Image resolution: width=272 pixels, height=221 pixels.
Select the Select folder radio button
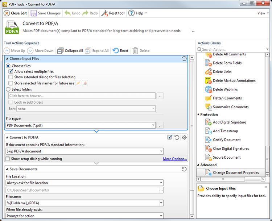click(x=8, y=89)
